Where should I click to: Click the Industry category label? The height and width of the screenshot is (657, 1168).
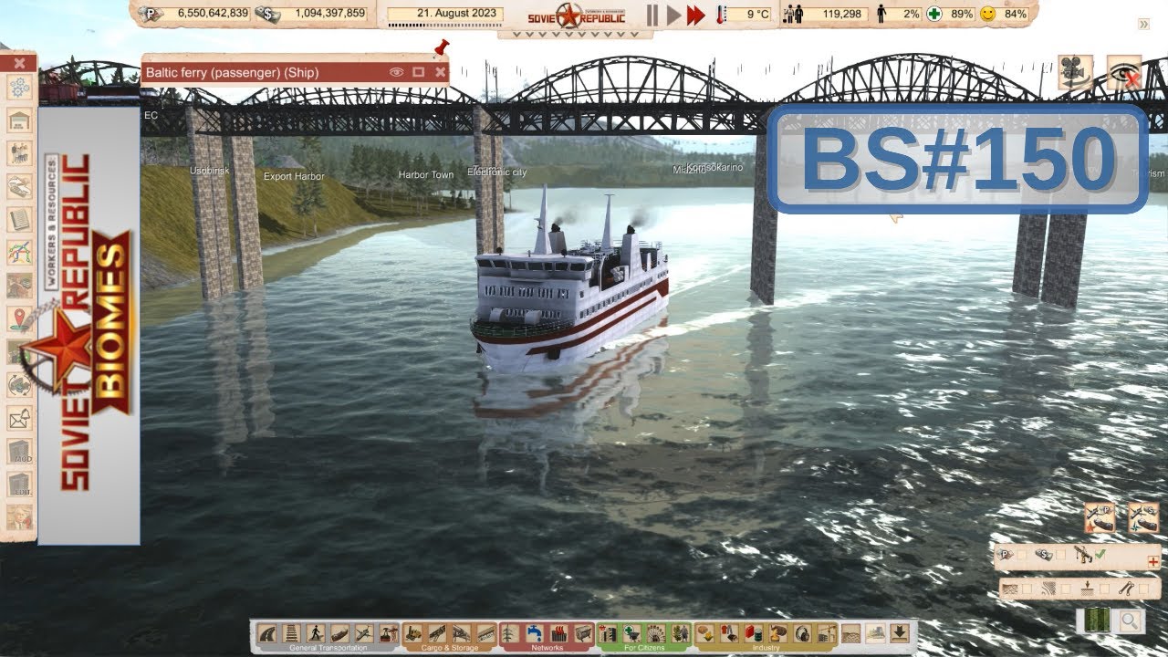(766, 648)
